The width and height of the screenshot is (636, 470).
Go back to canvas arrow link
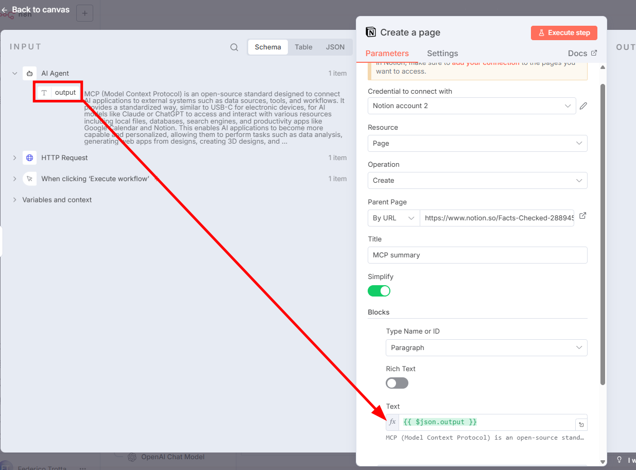(35, 10)
